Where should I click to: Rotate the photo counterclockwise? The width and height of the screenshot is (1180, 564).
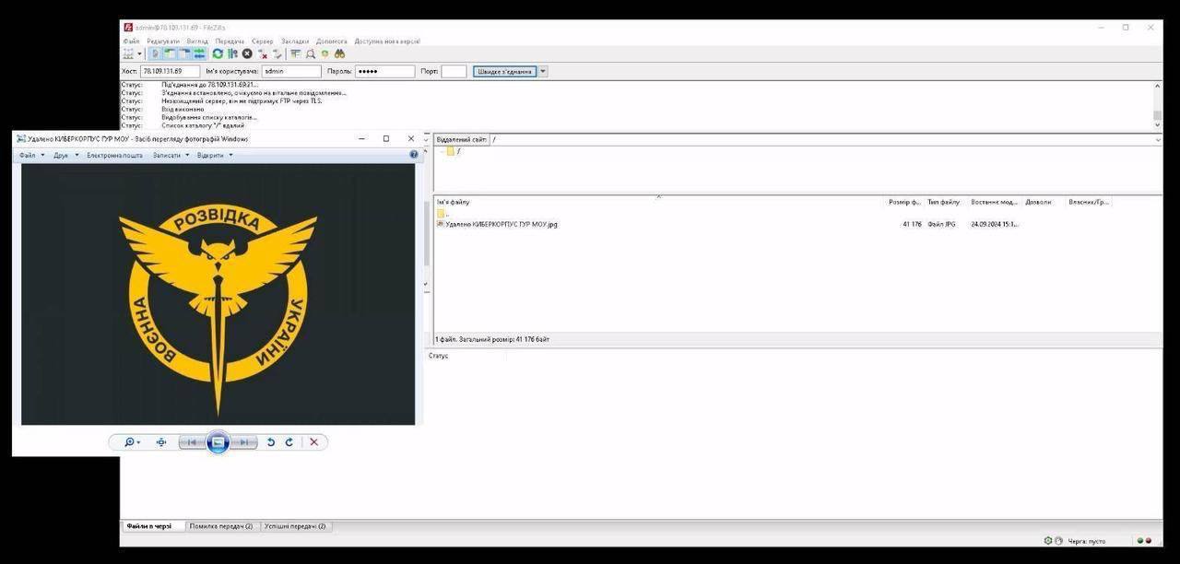click(x=271, y=442)
